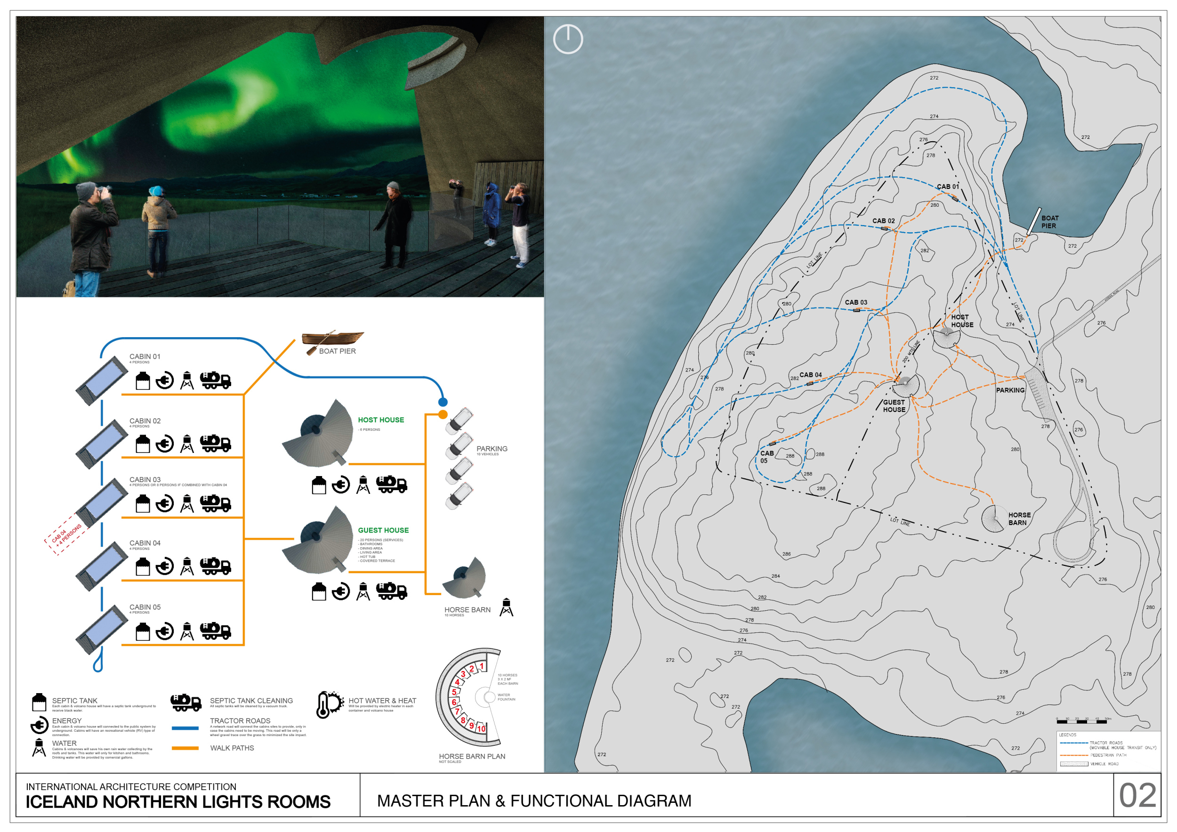Click the green HOST HOUSE label in the diagram
This screenshot has height=832, width=1177.
click(381, 420)
